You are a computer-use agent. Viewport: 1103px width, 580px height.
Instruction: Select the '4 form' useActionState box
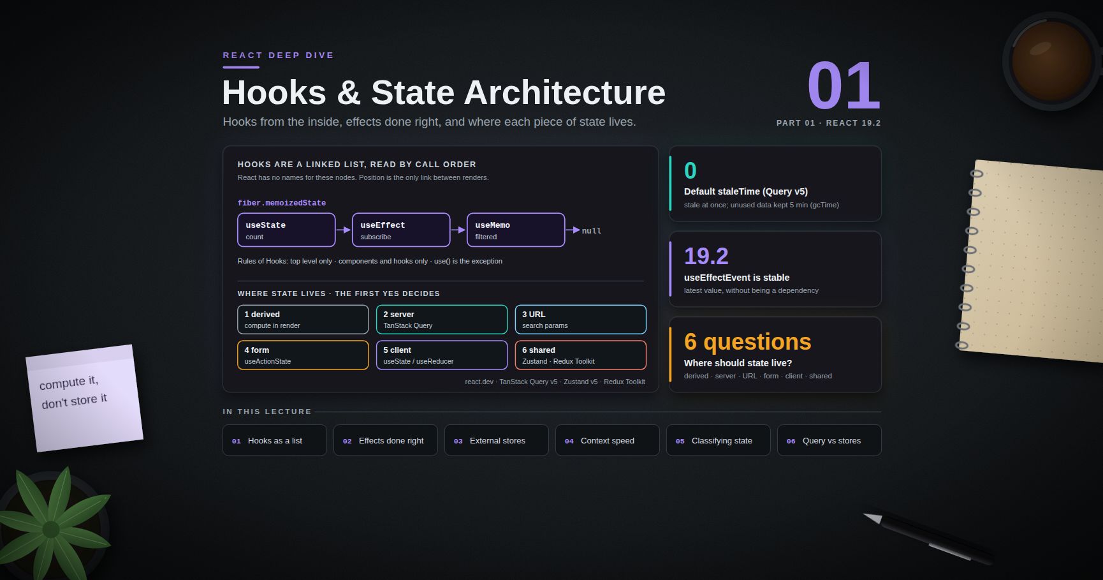[x=303, y=355]
